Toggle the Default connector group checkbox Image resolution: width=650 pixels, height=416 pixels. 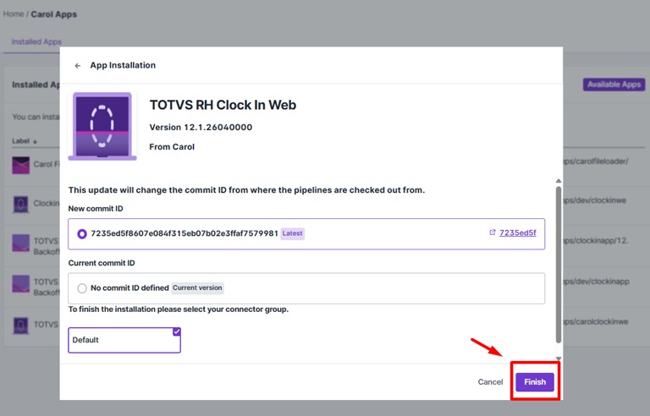click(177, 331)
